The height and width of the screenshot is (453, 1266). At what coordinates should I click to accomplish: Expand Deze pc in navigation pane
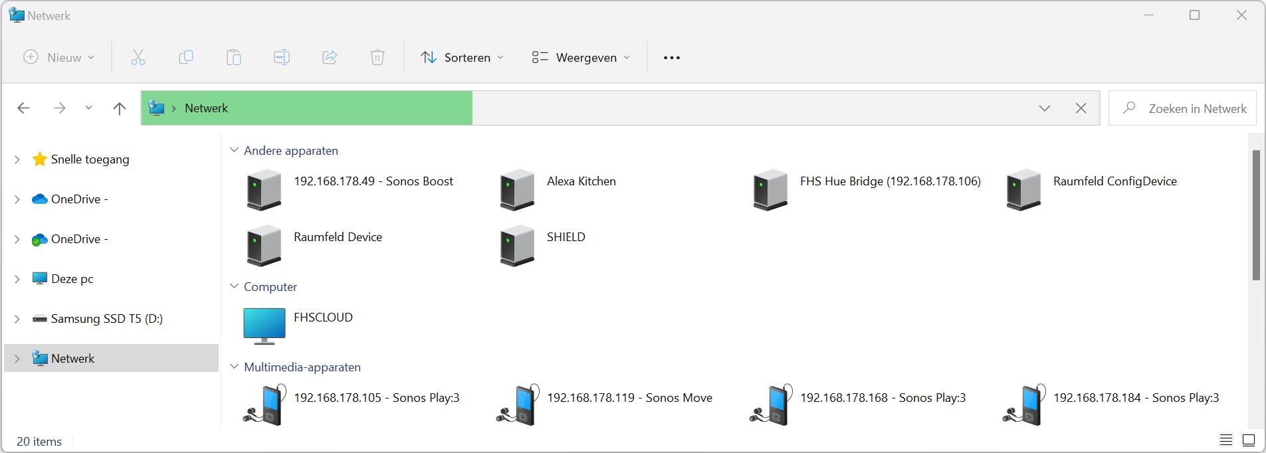pos(17,279)
